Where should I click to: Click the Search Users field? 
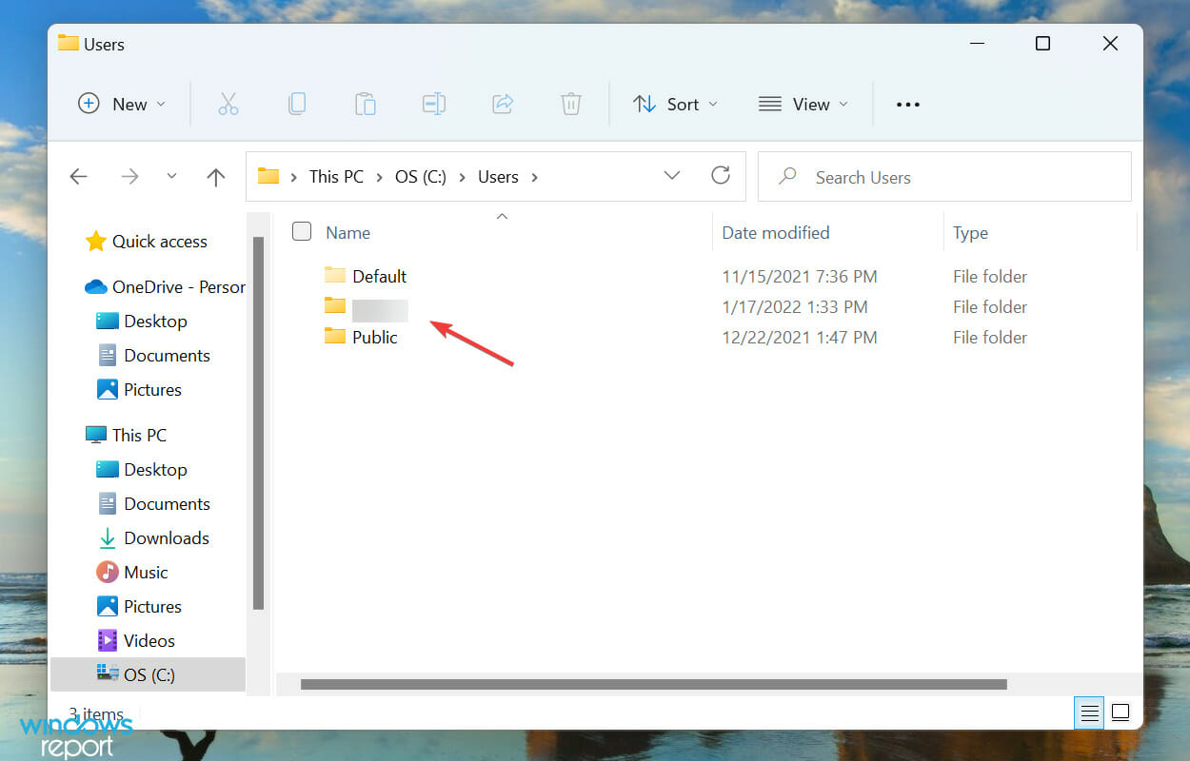click(944, 177)
